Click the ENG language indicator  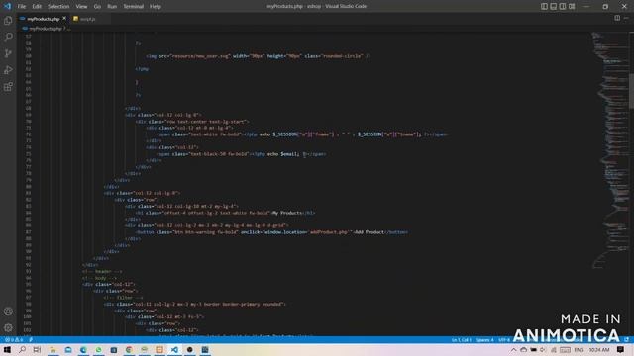click(579, 349)
